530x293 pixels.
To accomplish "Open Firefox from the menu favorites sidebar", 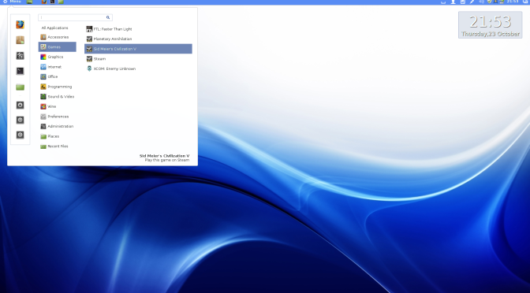I will pyautogui.click(x=20, y=24).
